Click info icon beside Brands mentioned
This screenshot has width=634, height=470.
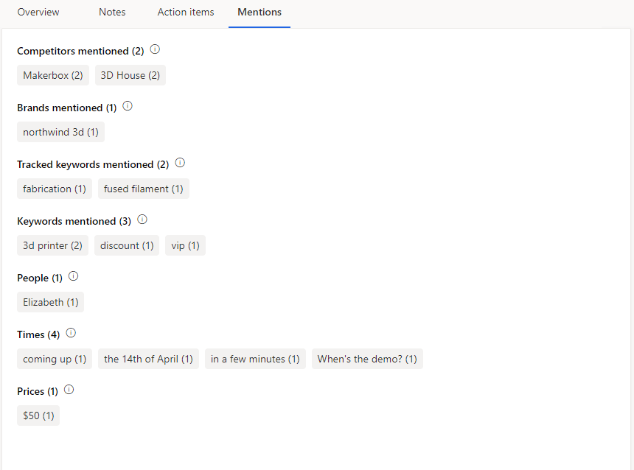click(x=127, y=107)
